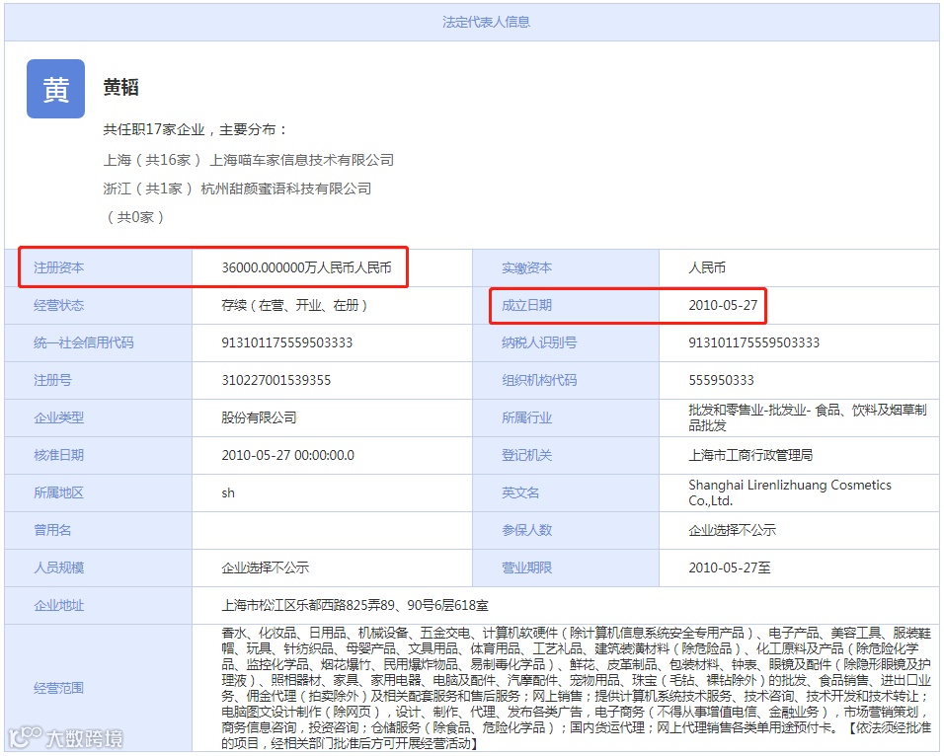Click the 登记机关 label

click(x=526, y=455)
